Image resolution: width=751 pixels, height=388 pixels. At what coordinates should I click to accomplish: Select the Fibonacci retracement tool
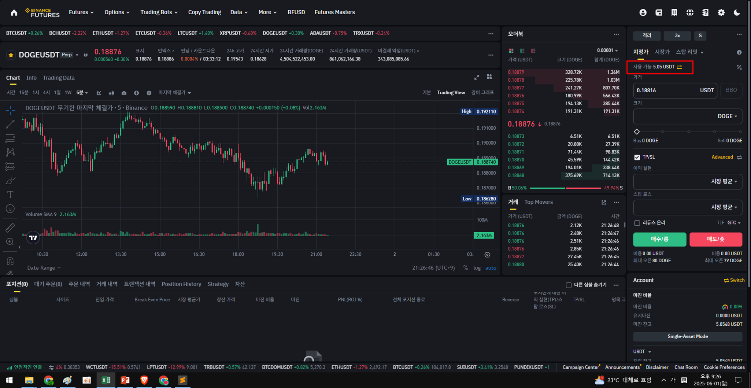pos(10,138)
